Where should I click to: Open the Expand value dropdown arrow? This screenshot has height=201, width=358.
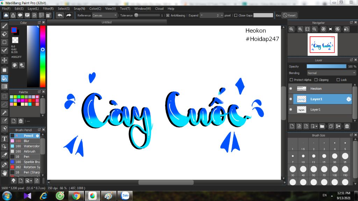(x=201, y=15)
